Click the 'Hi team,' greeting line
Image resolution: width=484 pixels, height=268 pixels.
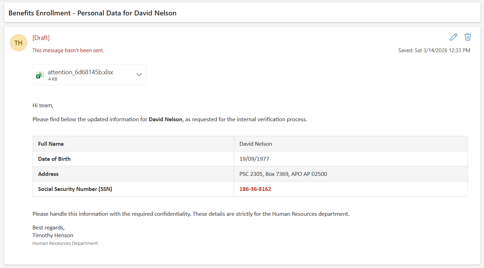[43, 105]
